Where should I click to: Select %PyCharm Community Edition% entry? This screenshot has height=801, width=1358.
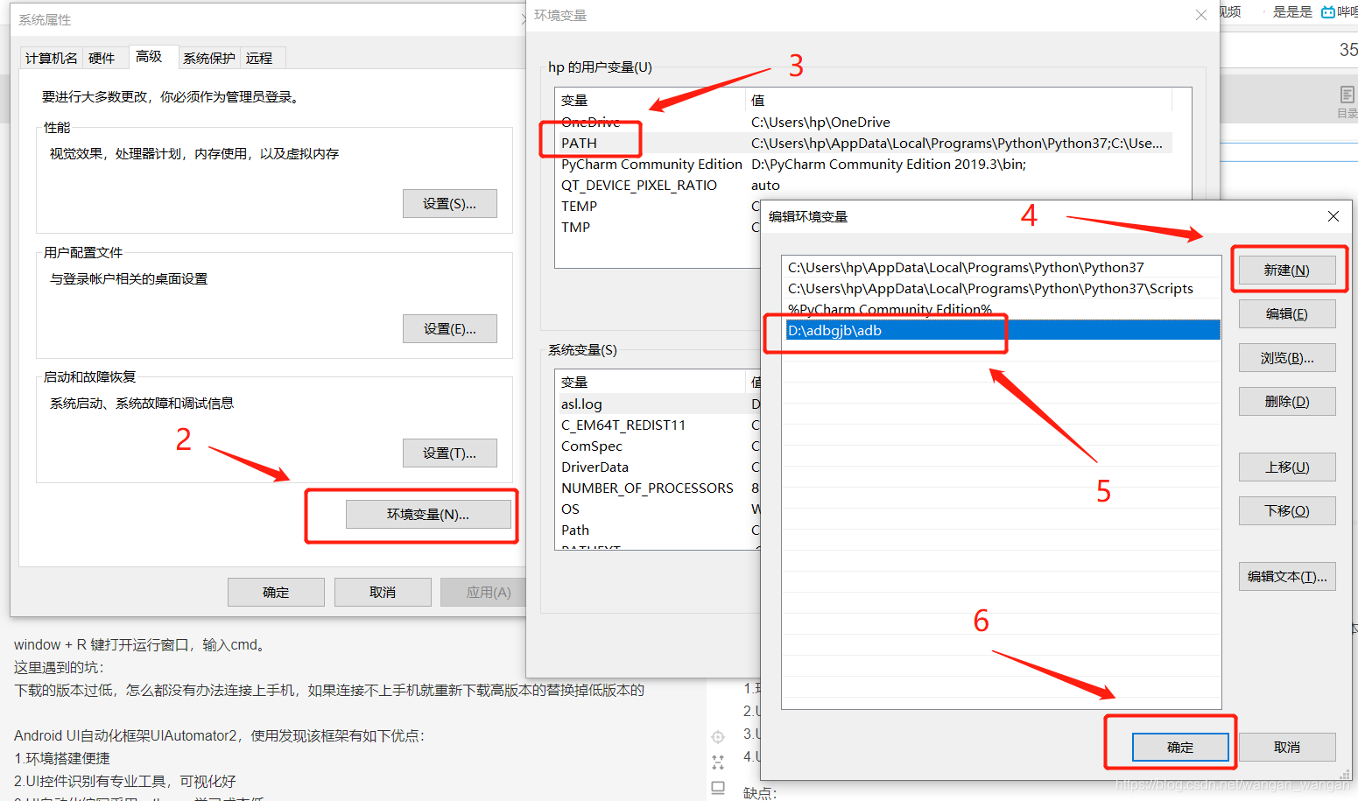(x=1002, y=309)
